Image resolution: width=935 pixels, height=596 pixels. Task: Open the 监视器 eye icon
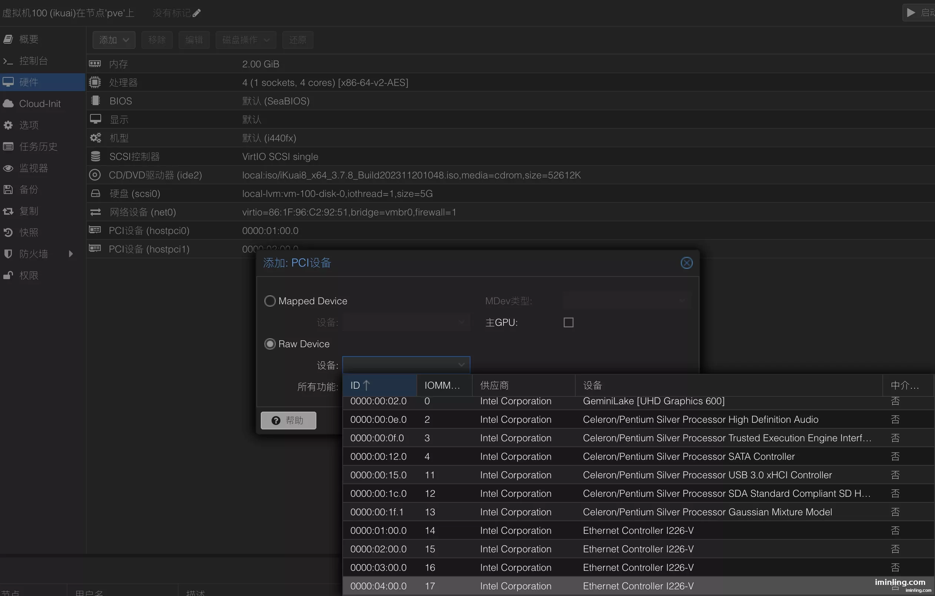pyautogui.click(x=8, y=168)
